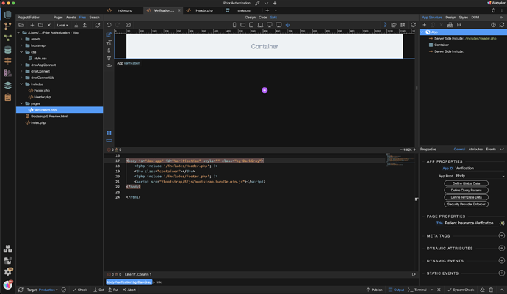The width and height of the screenshot is (507, 294).
Task: Click Define Template Data button
Action: click(x=466, y=197)
